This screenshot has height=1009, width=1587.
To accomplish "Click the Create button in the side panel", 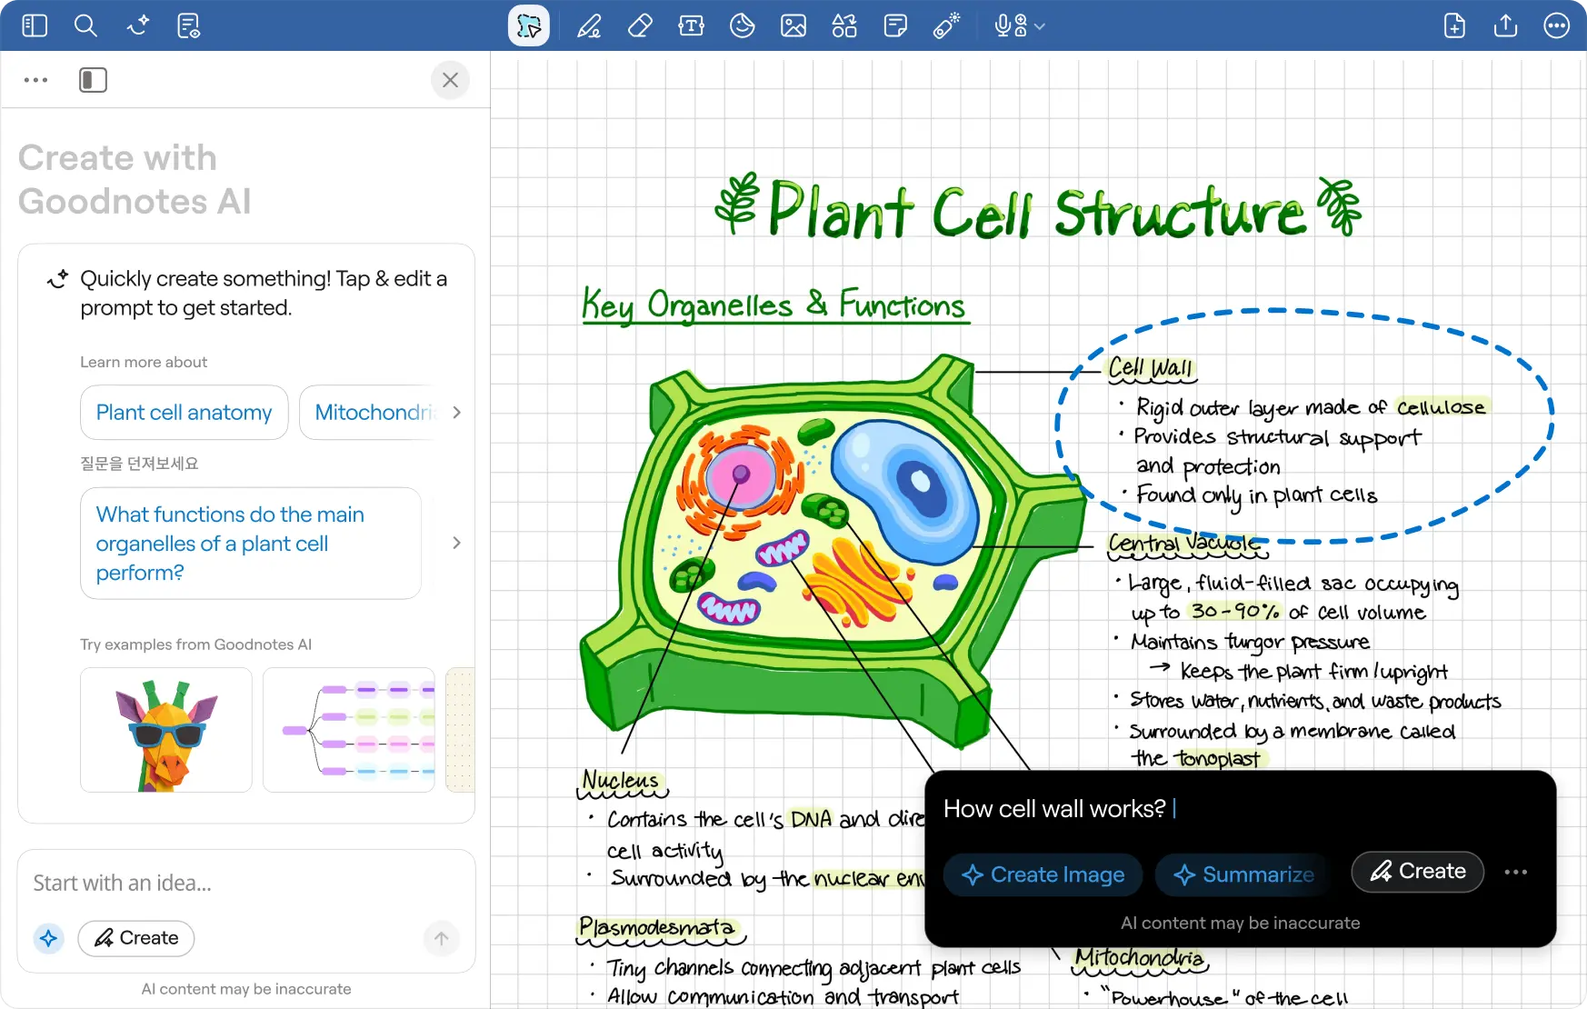I will (x=136, y=938).
